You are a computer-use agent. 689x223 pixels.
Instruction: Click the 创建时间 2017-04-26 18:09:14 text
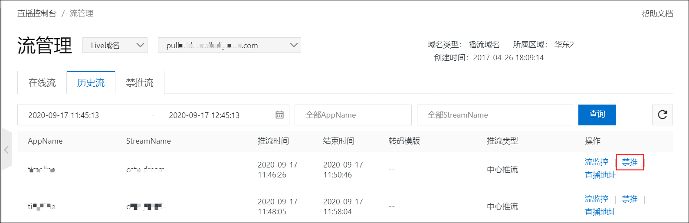point(489,58)
